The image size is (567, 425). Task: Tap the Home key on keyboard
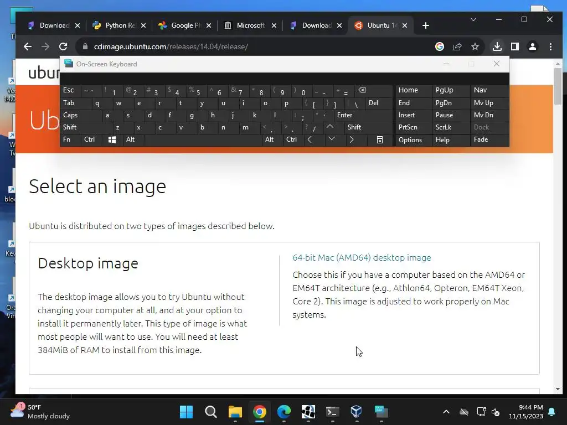[x=414, y=90]
